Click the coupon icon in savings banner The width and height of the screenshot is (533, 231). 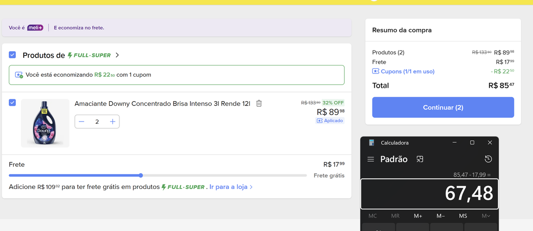pyautogui.click(x=19, y=75)
